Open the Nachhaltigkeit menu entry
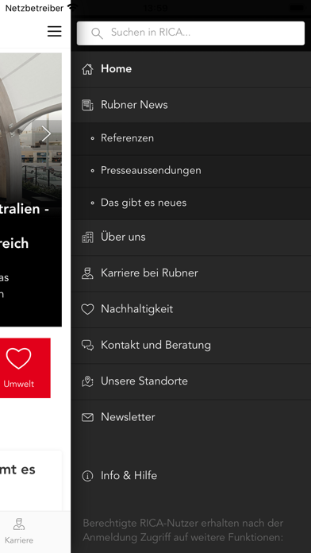The width and height of the screenshot is (311, 553). click(x=191, y=310)
